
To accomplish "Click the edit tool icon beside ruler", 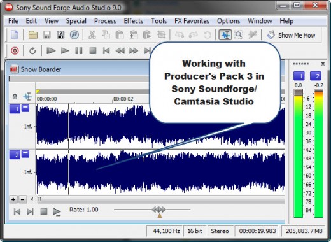I will pos(27,96).
